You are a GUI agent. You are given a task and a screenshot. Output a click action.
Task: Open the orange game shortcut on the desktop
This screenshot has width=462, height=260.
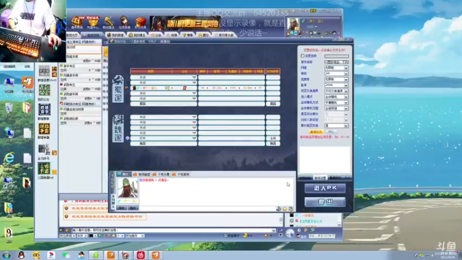pos(27,84)
